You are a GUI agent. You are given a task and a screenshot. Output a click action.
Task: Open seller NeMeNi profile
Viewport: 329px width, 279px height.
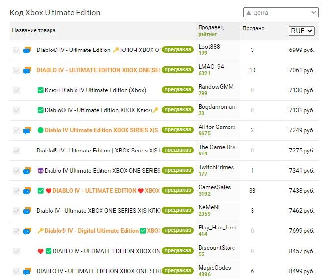(x=209, y=207)
